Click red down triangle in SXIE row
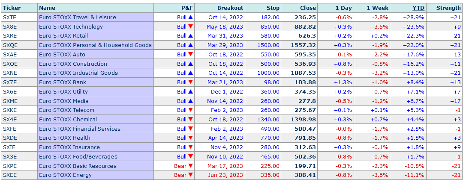469x185 pixels. click(x=190, y=147)
